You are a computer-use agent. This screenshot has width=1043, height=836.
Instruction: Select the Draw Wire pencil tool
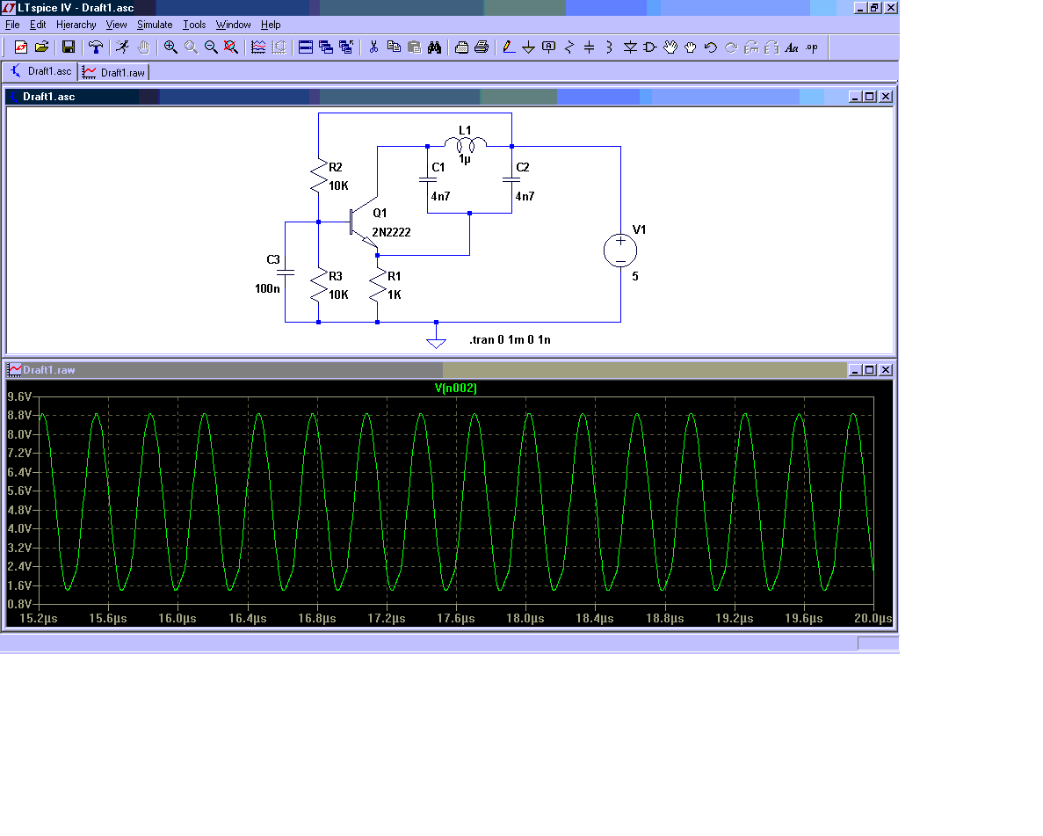point(508,47)
